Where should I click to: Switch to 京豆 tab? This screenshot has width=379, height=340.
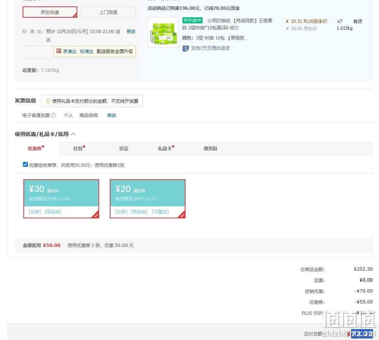point(124,148)
